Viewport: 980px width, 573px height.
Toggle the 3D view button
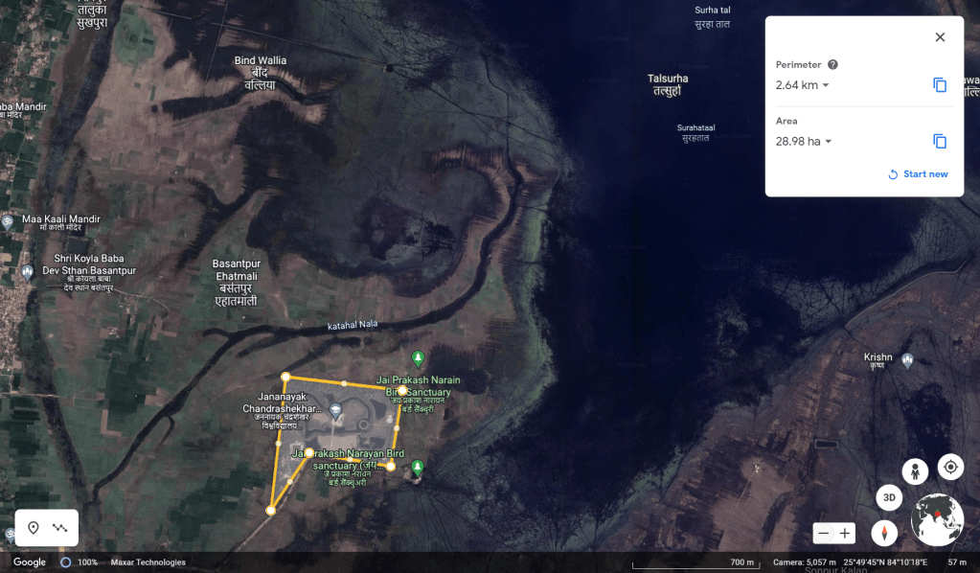889,498
